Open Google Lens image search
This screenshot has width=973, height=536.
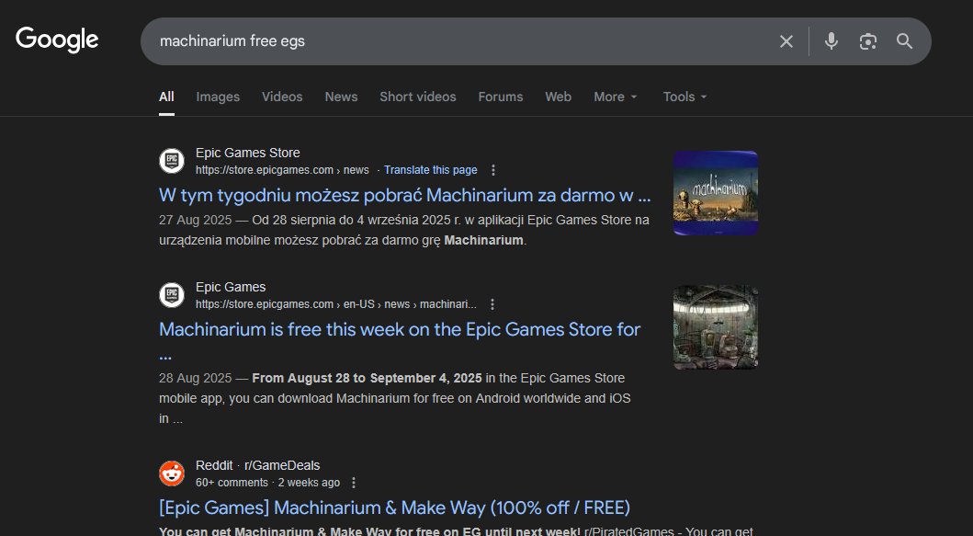867,41
